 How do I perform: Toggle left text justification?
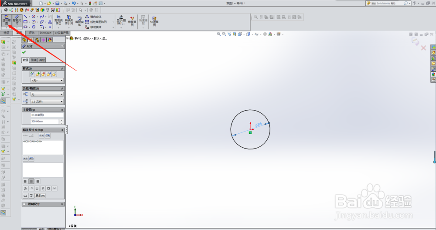(25, 181)
